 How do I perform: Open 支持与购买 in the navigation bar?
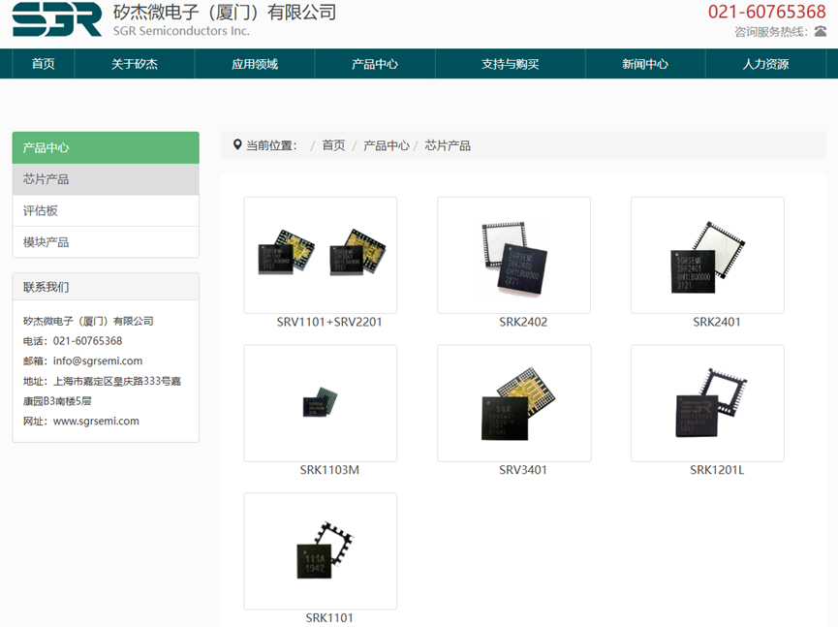tap(511, 64)
